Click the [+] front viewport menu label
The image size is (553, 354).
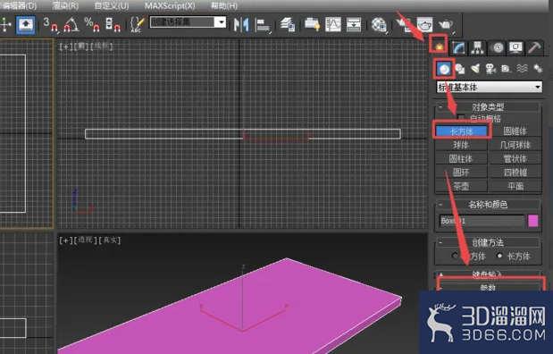point(65,46)
